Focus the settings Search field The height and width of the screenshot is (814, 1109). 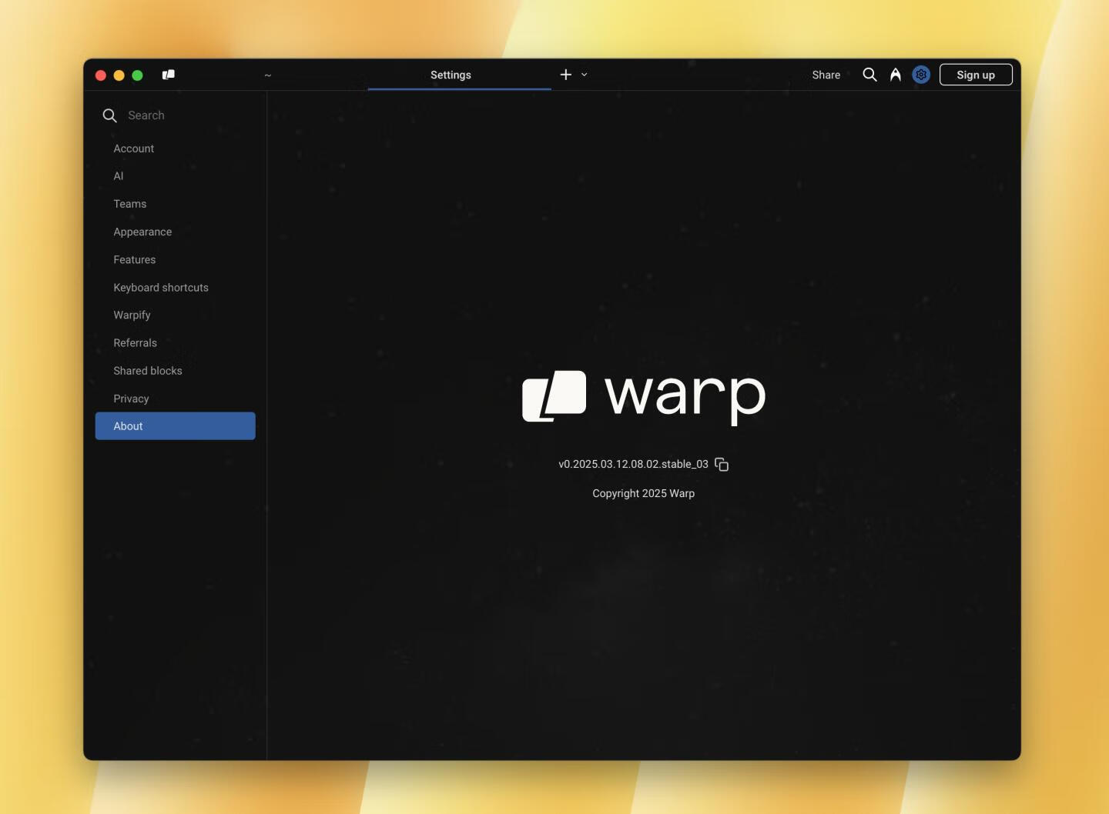pyautogui.click(x=176, y=115)
